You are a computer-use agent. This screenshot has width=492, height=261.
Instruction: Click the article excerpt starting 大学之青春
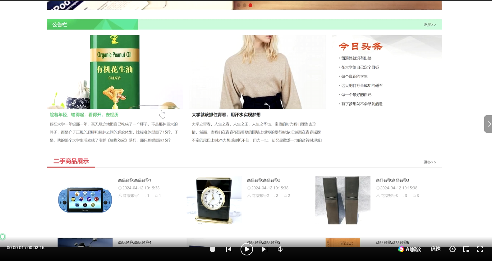(x=257, y=132)
